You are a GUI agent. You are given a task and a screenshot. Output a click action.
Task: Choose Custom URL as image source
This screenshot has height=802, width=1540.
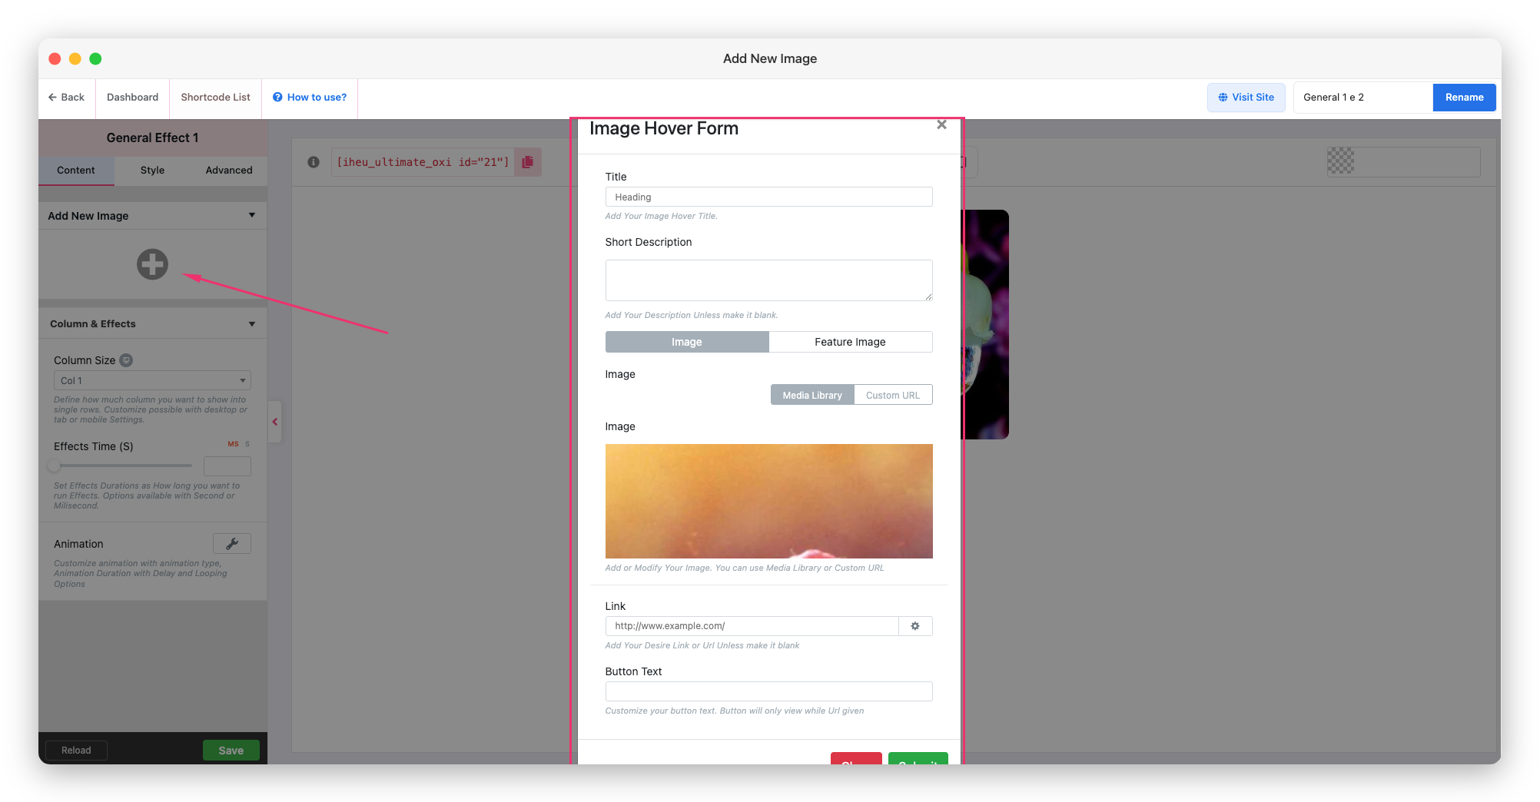(x=893, y=395)
